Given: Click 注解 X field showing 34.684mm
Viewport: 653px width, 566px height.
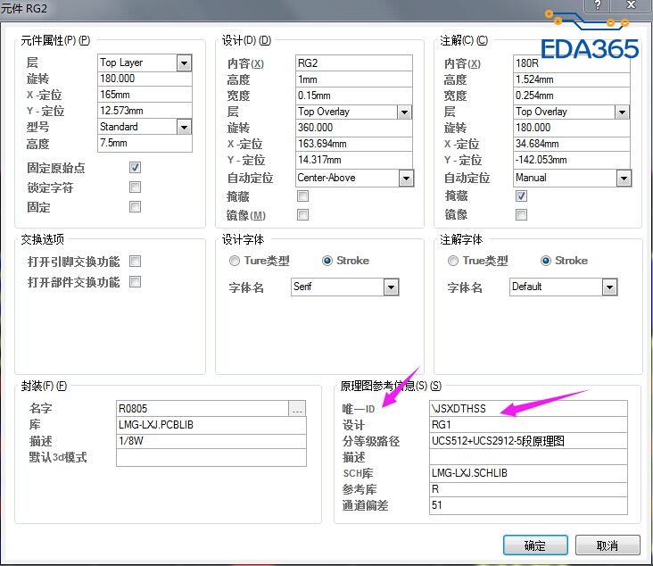Looking at the screenshot, I should tap(571, 144).
